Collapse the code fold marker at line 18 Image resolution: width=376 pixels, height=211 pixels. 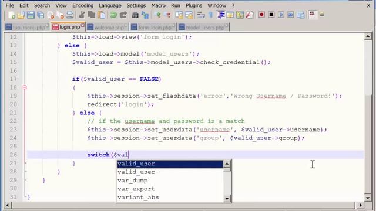point(25,87)
